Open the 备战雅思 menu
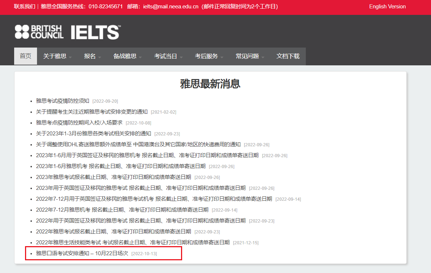This screenshot has width=431, height=273. 125,56
